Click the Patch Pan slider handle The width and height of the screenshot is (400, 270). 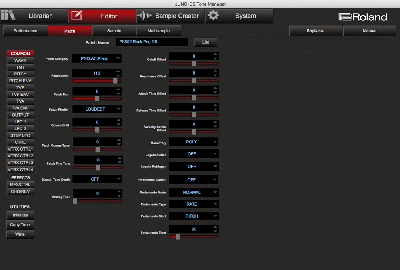[x=97, y=99]
